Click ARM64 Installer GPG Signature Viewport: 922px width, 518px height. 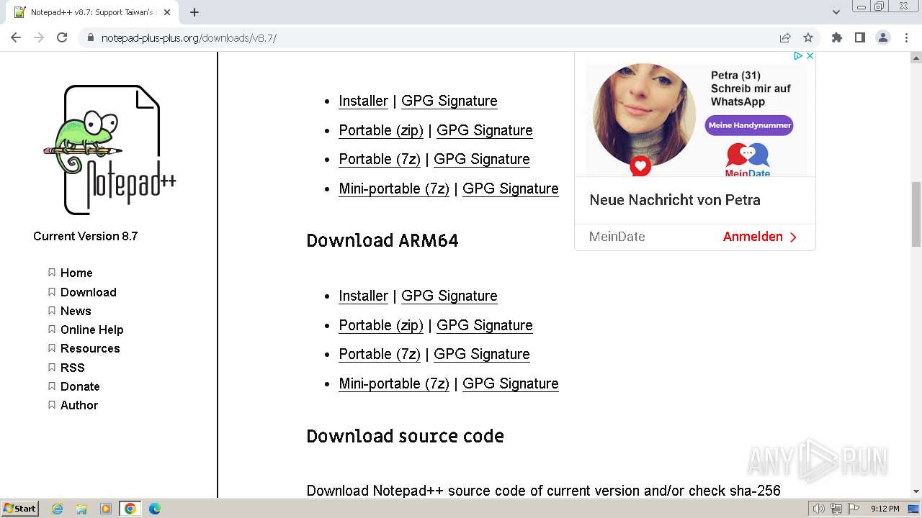point(449,296)
